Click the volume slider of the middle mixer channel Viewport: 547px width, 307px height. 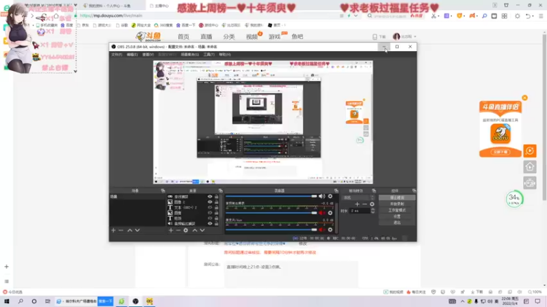point(271,213)
